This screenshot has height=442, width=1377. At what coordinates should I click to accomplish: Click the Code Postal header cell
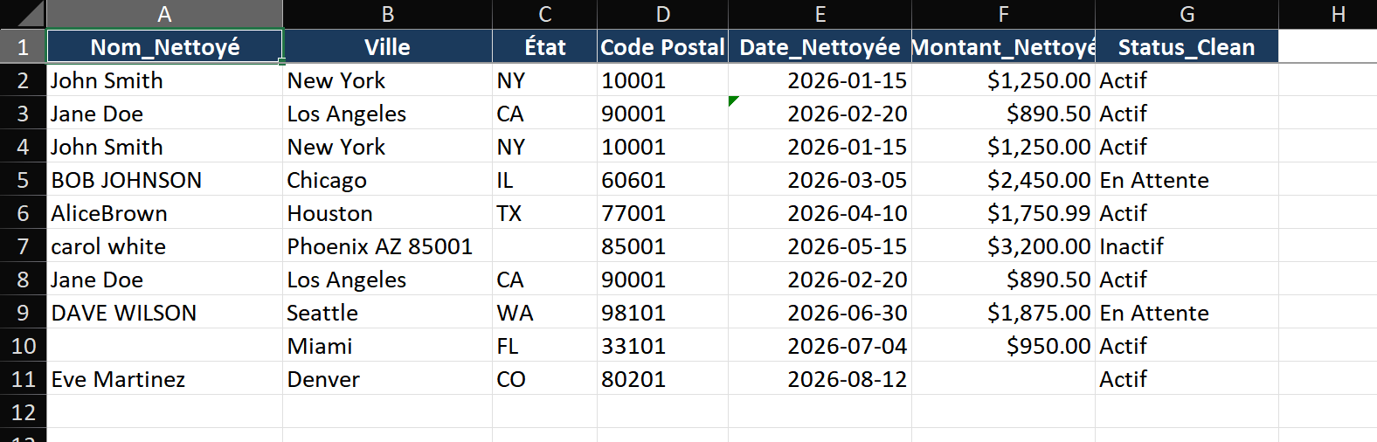662,46
